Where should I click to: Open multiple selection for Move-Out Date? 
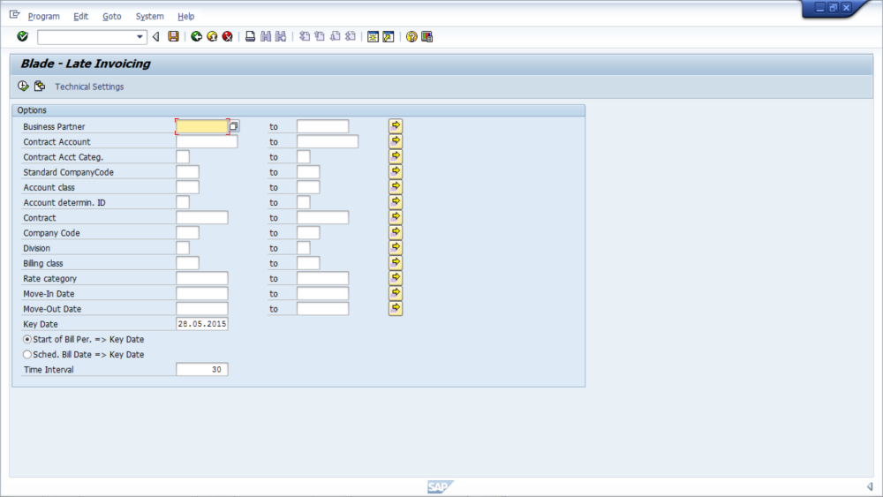pos(396,308)
